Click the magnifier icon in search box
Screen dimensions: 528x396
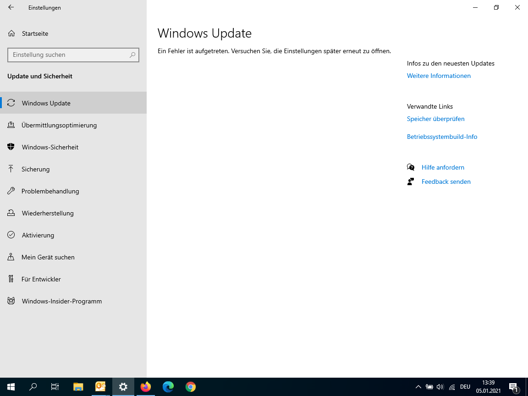(132, 55)
